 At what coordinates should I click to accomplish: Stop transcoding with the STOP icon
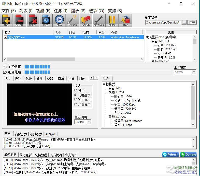coord(125,20)
